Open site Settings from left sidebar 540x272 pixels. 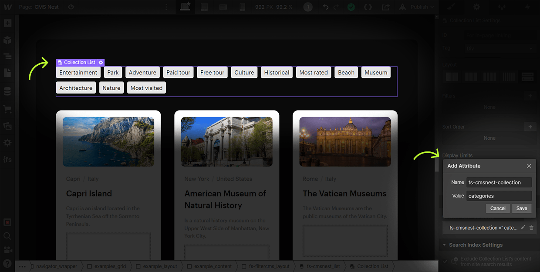[x=7, y=143]
